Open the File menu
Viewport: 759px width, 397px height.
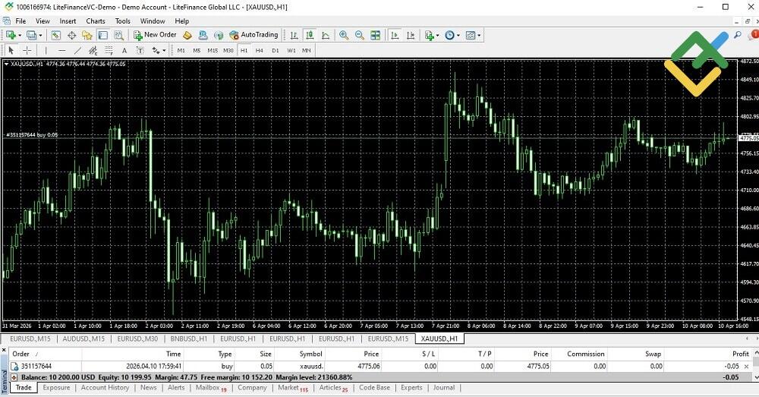[20, 20]
